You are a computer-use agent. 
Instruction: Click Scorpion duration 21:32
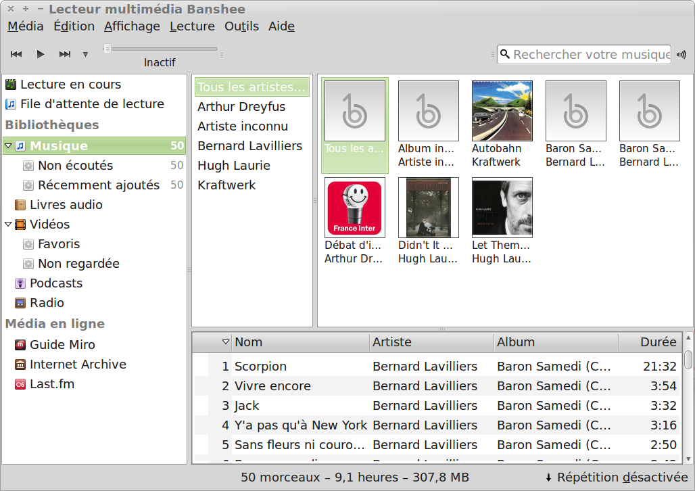pyautogui.click(x=660, y=367)
